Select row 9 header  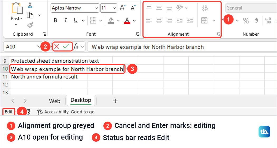pyautogui.click(x=5, y=61)
